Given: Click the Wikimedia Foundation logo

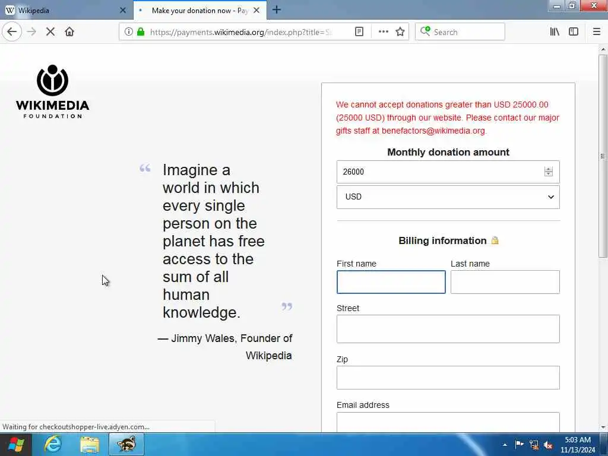Looking at the screenshot, I should [52, 91].
